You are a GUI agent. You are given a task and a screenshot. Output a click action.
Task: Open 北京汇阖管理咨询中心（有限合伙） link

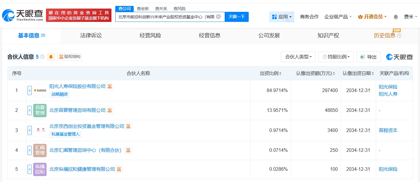tap(86, 150)
